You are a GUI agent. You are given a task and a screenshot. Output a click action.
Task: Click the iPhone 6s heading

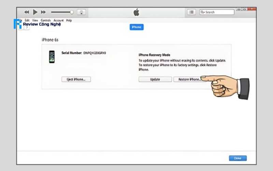tap(50, 40)
